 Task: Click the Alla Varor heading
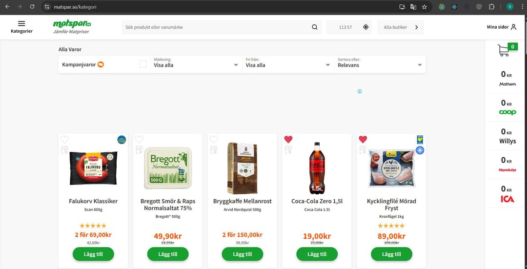click(x=70, y=49)
